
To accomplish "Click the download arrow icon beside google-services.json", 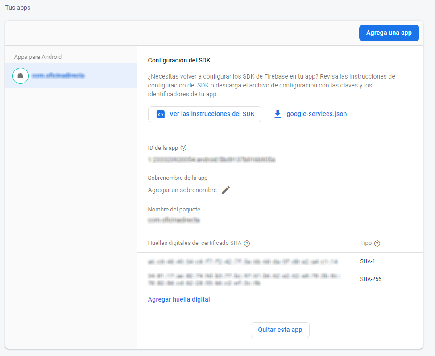I will 278,114.
